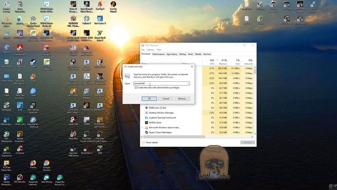Select the Mad Max game icon

click(73, 135)
